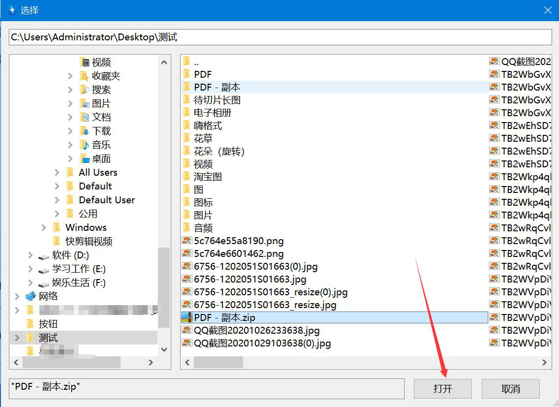Viewport: 559px width, 407px height.
Task: Expand the 音乐 tree node
Action: click(x=70, y=145)
